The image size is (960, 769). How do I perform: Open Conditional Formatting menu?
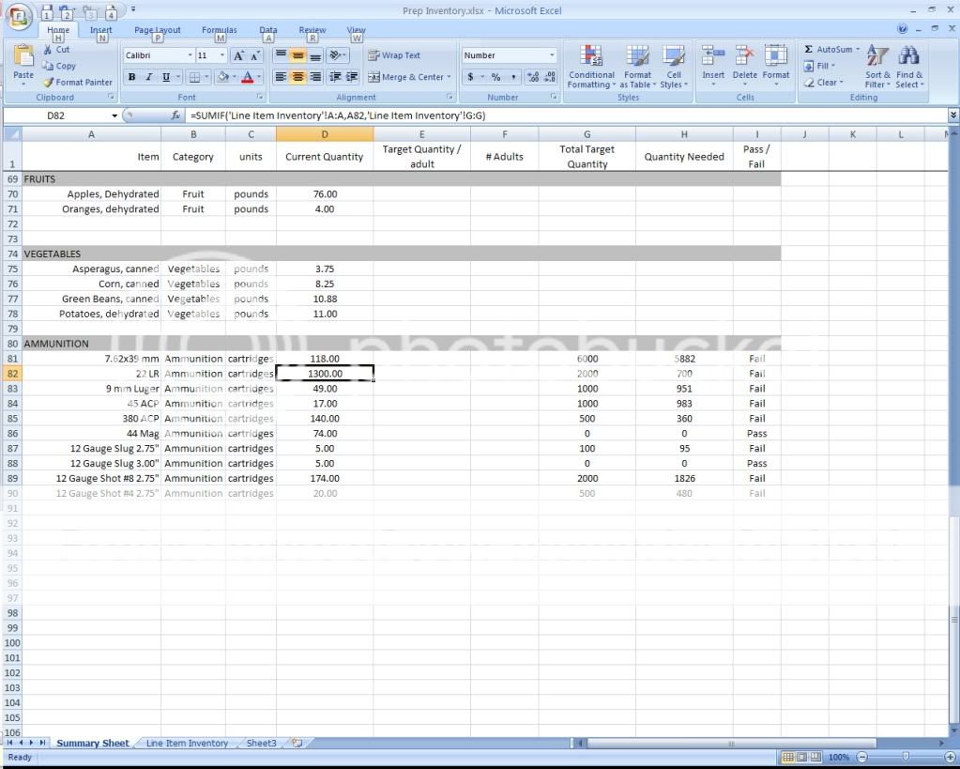coord(591,67)
